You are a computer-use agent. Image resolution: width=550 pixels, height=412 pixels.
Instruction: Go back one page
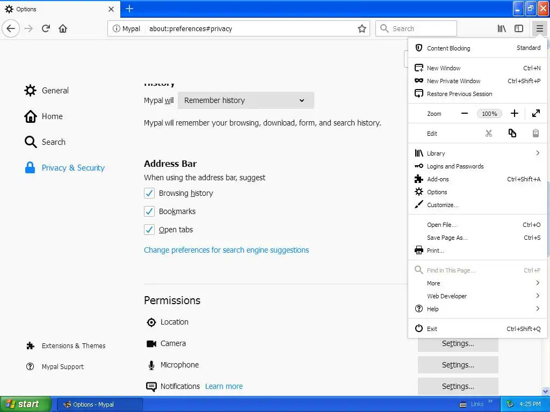tap(11, 28)
